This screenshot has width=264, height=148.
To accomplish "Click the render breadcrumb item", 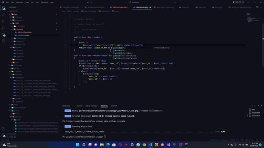I will [115, 11].
